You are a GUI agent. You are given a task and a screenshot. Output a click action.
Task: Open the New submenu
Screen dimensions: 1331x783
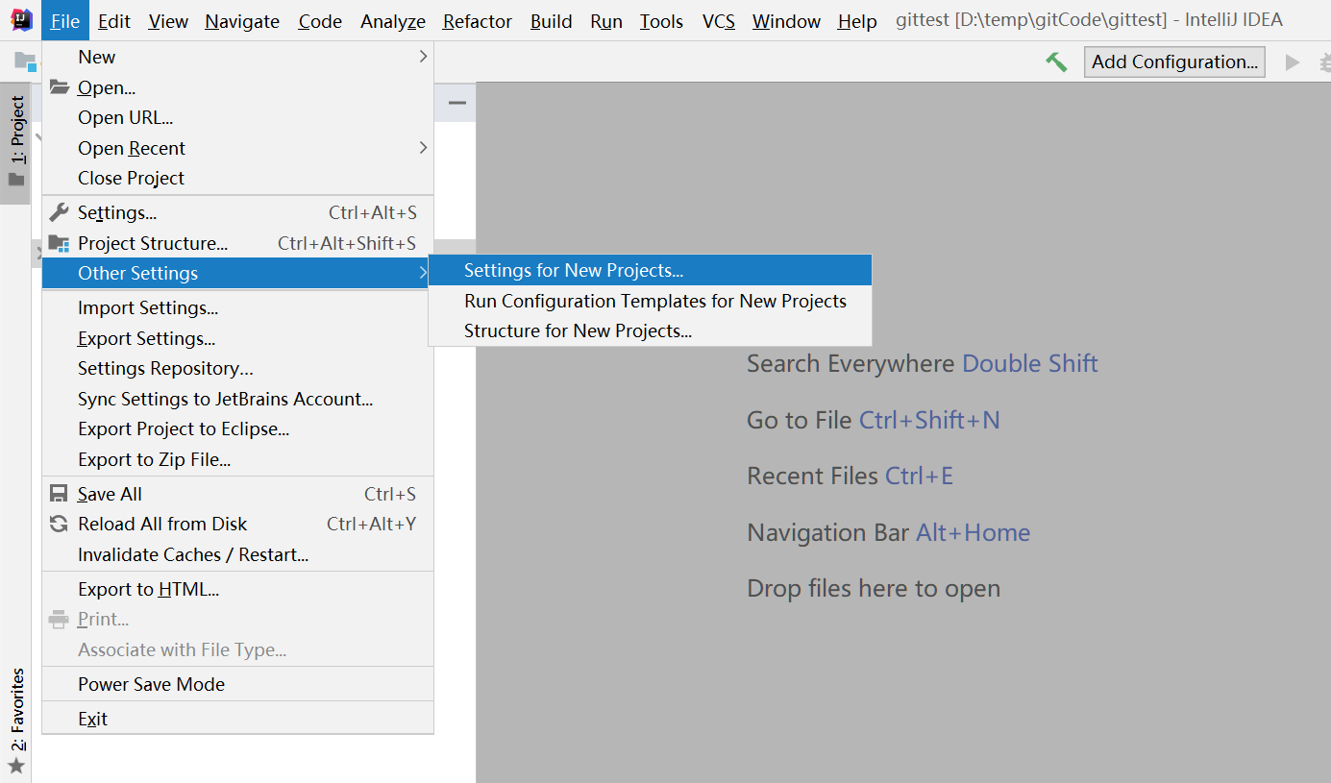tap(237, 57)
